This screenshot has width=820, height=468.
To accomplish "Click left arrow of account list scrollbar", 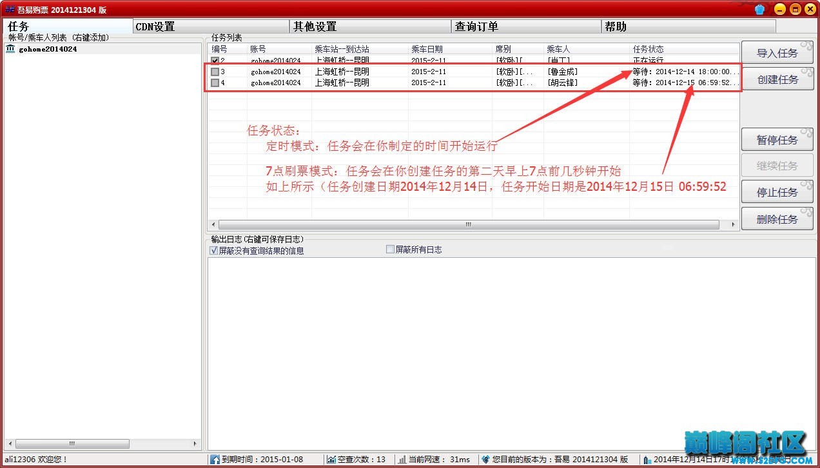I will tap(9, 444).
